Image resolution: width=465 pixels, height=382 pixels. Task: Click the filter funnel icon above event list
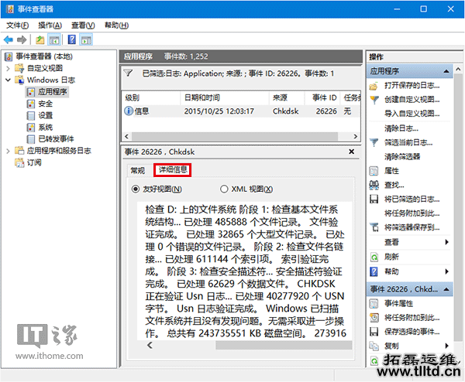[128, 73]
